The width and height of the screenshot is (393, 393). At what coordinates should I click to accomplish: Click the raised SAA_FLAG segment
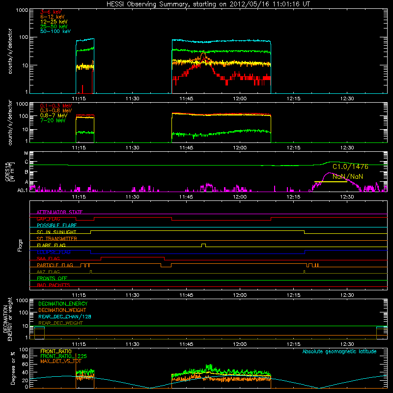pos(133,257)
